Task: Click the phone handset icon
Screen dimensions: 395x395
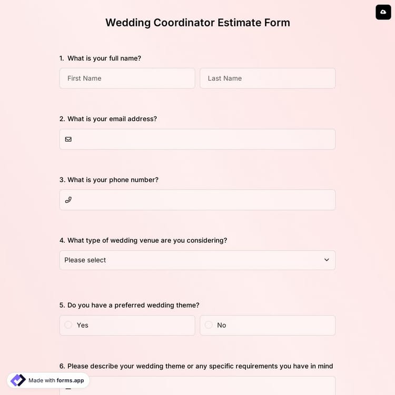Action: (68, 200)
